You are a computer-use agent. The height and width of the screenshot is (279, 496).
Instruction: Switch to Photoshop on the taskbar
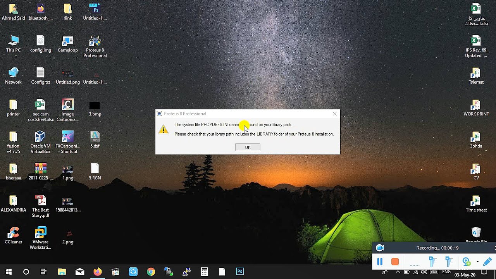[240, 272]
